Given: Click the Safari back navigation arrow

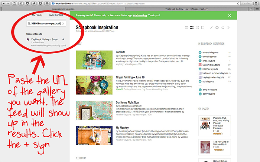Looking at the screenshot, I should coord(4,3).
